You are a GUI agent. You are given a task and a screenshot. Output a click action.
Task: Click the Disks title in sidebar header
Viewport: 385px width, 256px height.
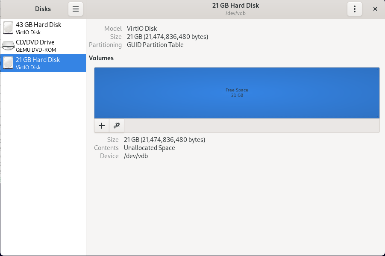pos(43,9)
